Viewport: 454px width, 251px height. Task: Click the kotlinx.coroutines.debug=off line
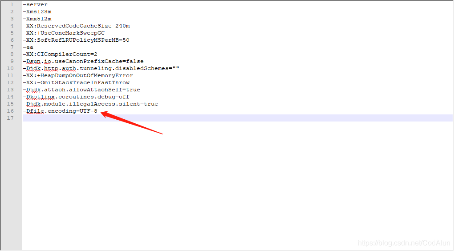(76, 97)
